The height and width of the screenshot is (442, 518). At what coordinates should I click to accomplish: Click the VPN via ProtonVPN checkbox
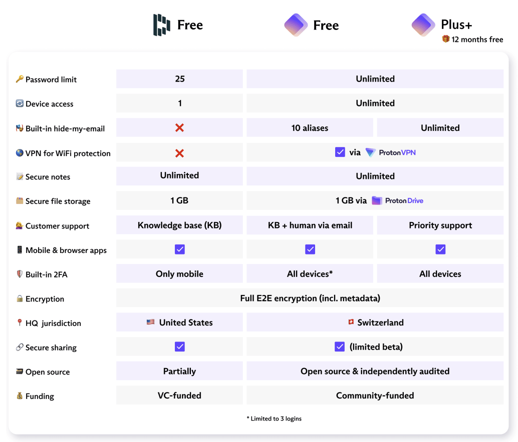(340, 152)
